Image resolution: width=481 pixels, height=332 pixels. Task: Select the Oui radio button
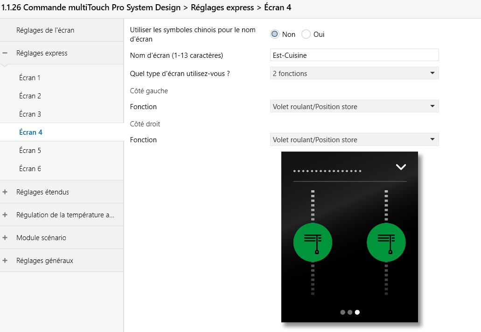[306, 34]
